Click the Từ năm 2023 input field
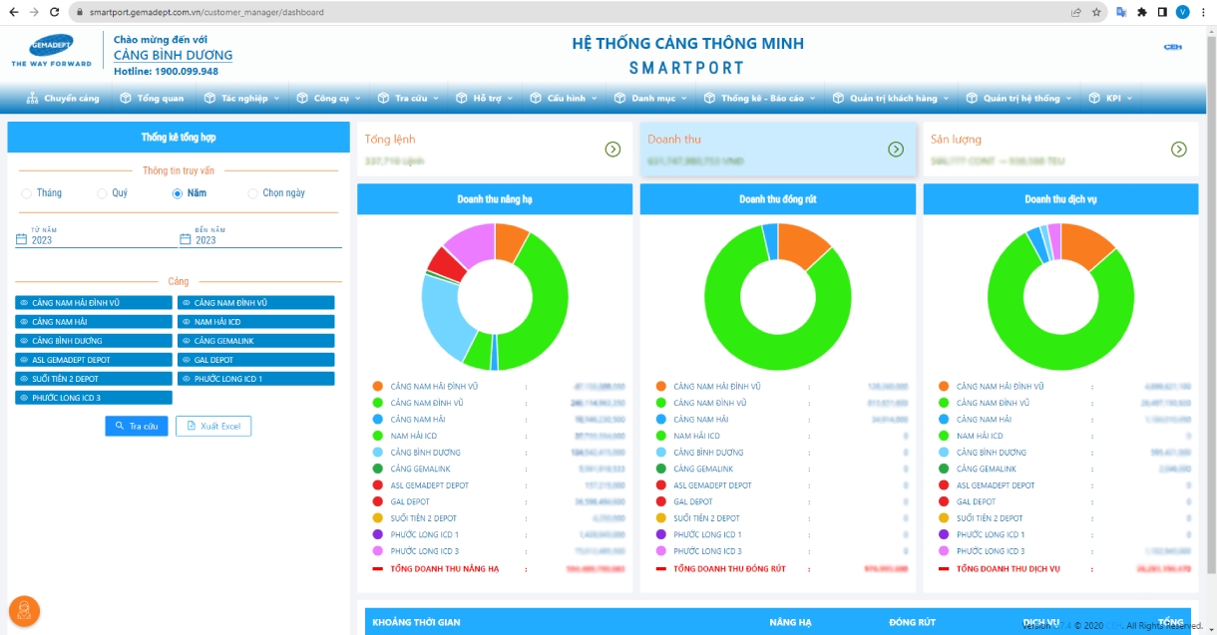1217x635 pixels. (97, 240)
